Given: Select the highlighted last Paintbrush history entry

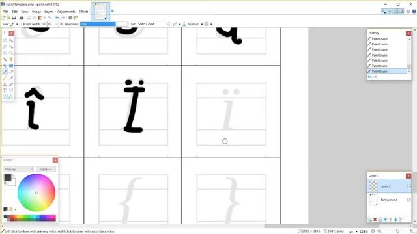Looking at the screenshot, I should click(x=387, y=71).
